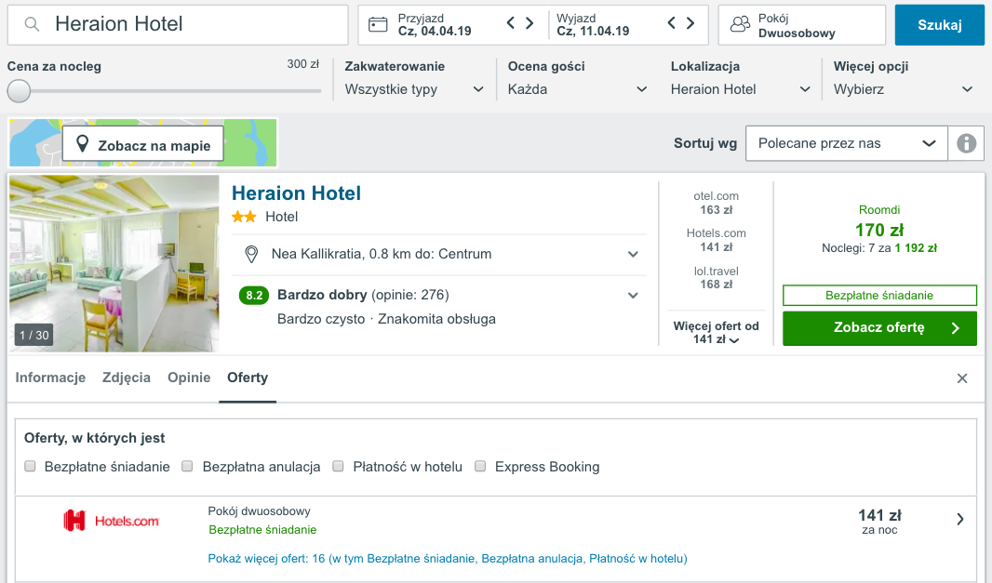Adjust the price per night slider handle
The height and width of the screenshot is (583, 992).
pos(19,91)
